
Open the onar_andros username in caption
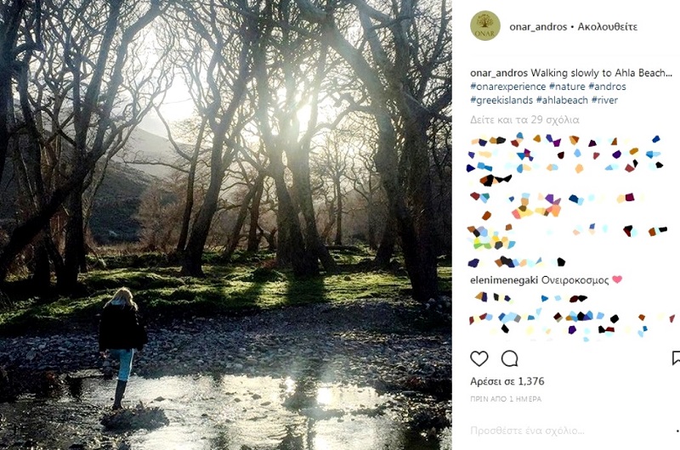tap(499, 73)
